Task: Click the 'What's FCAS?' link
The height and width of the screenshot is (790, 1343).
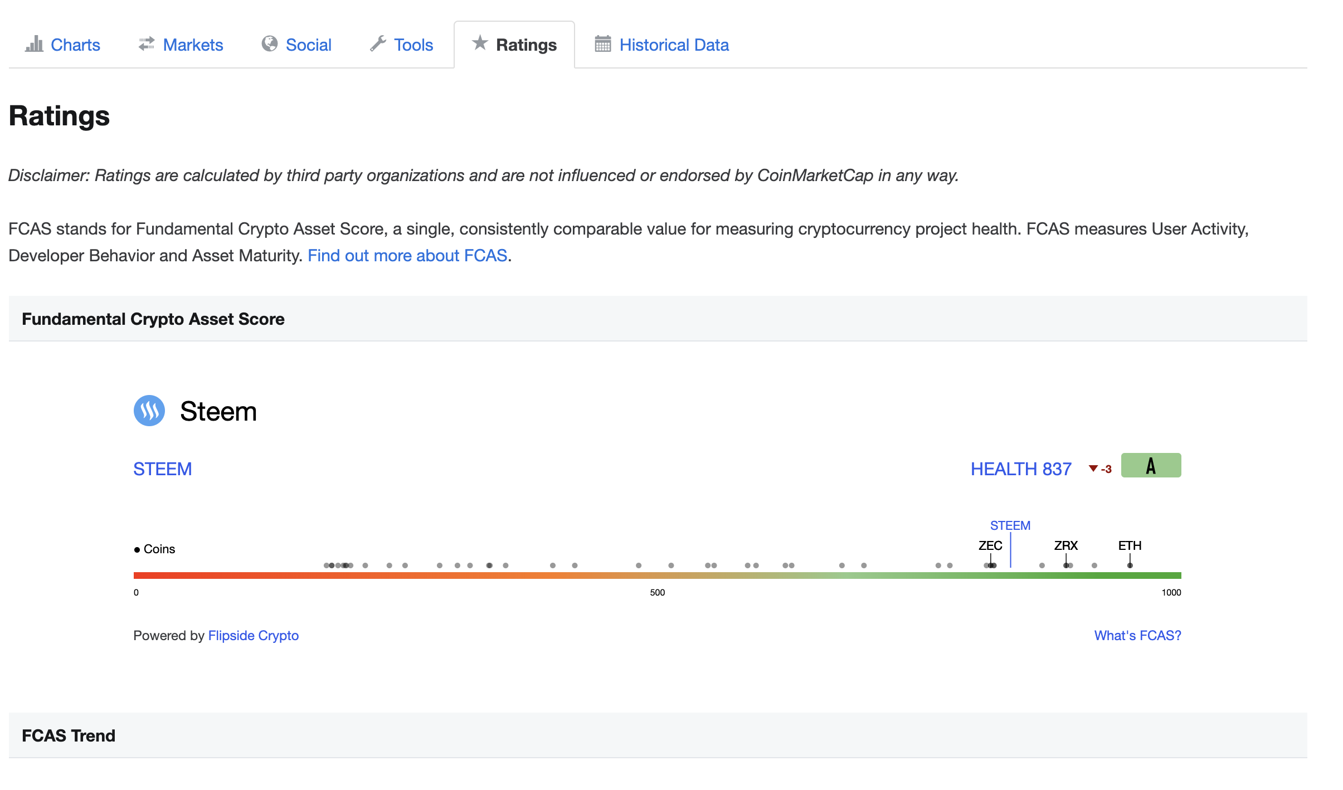Action: tap(1137, 636)
